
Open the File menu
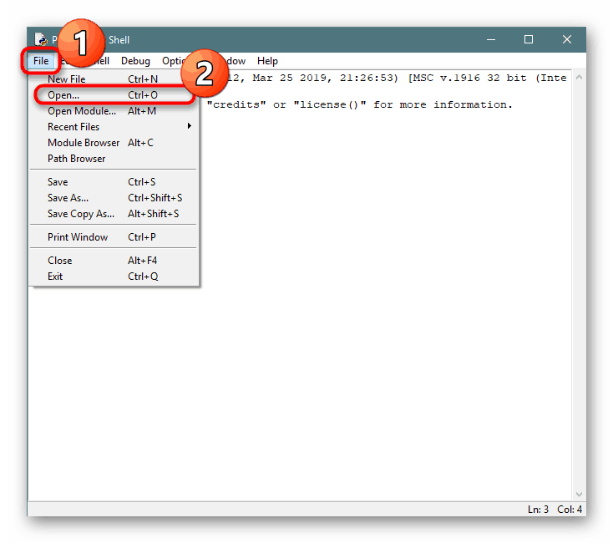pos(41,61)
